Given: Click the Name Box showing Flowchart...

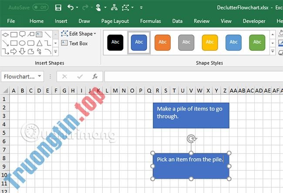Looking at the screenshot, I should pyautogui.click(x=19, y=77).
